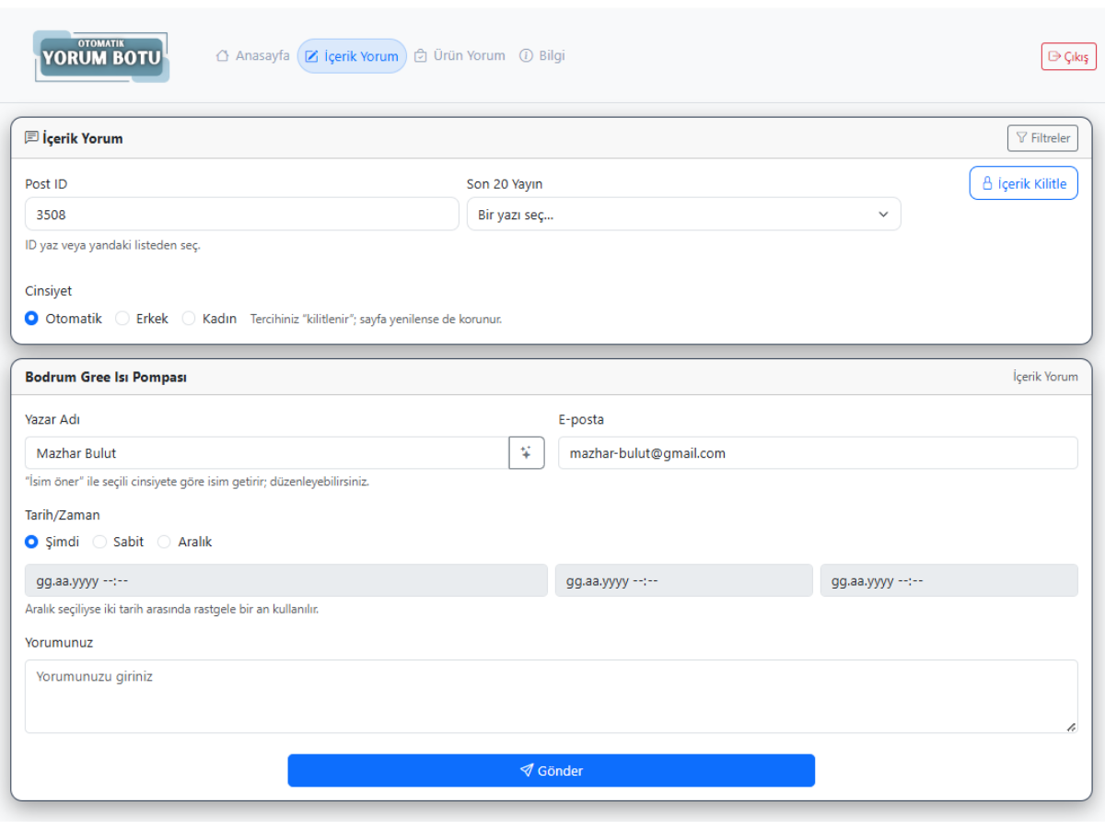Click the 'Cinsiyet' label

pyautogui.click(x=48, y=291)
